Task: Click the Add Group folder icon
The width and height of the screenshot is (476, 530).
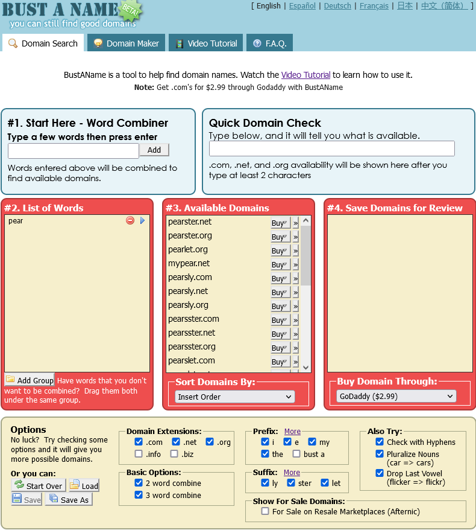Action: pos(10,379)
